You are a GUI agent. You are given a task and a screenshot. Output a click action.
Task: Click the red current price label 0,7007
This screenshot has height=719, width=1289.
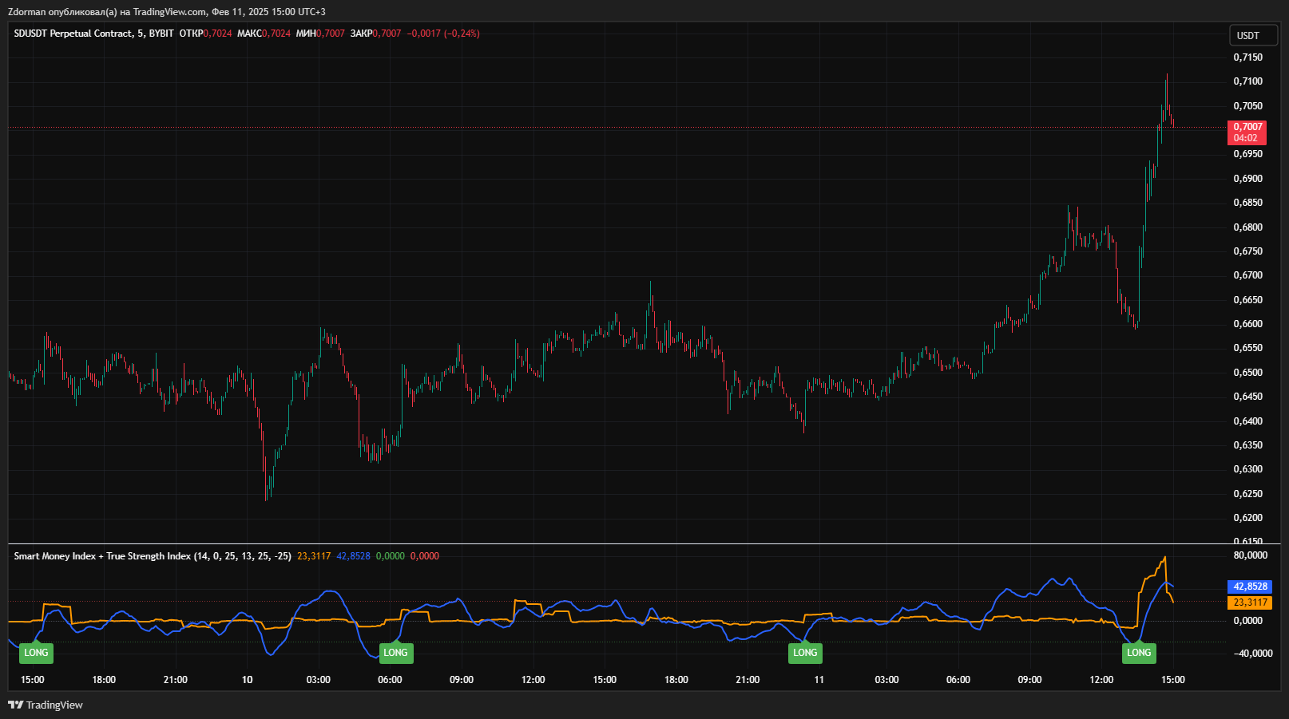click(x=1247, y=127)
